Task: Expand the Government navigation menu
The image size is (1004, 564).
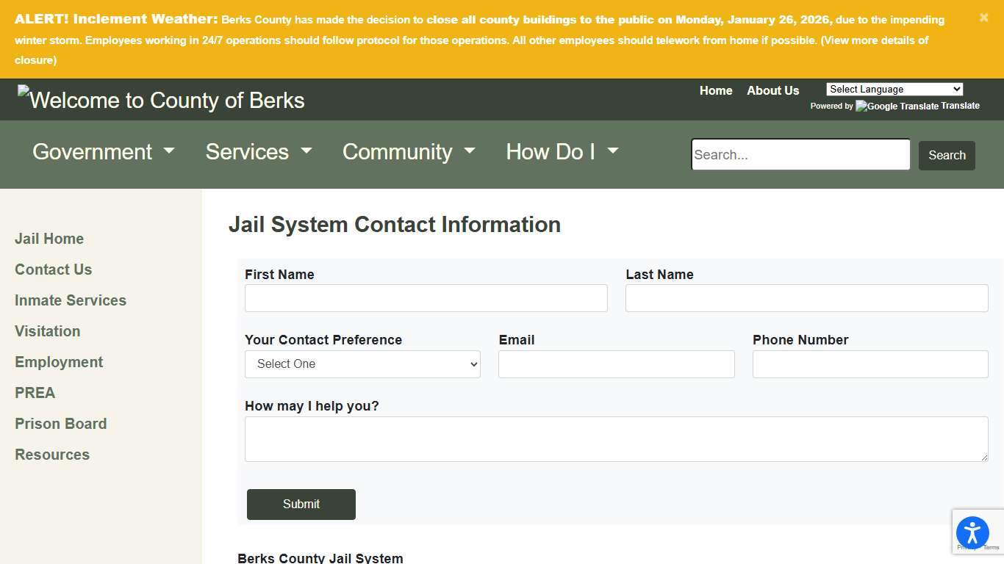Action: [x=103, y=152]
